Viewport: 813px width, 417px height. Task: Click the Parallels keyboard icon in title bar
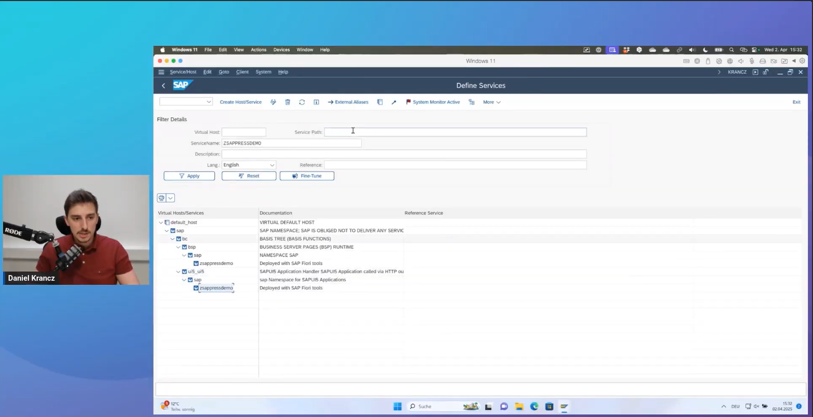pos(686,61)
